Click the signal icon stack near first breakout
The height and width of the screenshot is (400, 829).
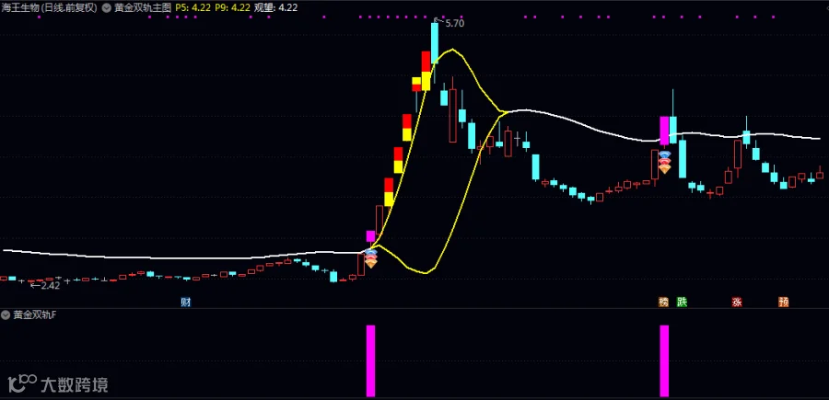(371, 258)
